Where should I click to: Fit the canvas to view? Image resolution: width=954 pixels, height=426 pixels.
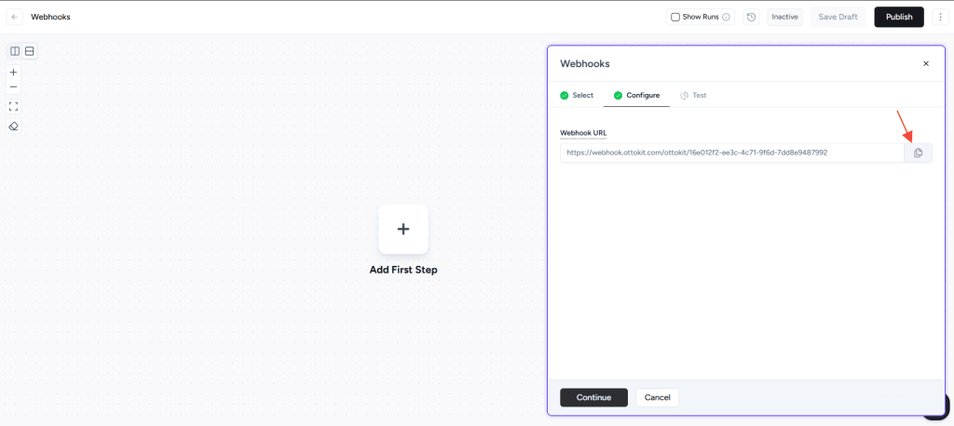click(x=13, y=106)
